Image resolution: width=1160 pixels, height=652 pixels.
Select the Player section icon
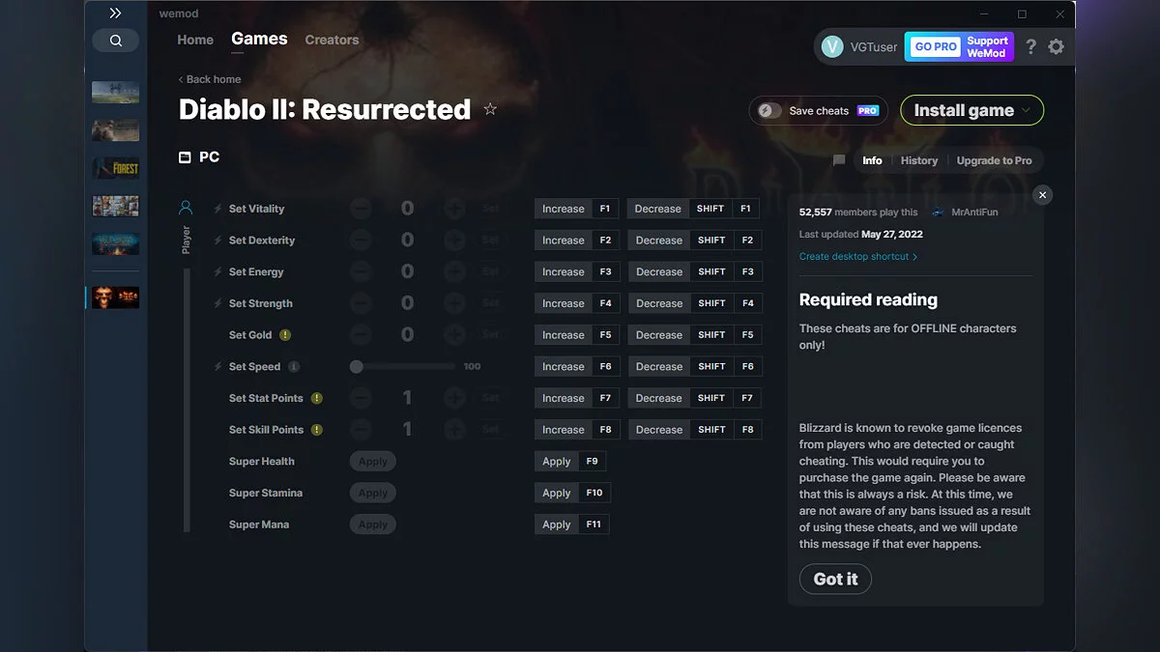[x=186, y=206]
